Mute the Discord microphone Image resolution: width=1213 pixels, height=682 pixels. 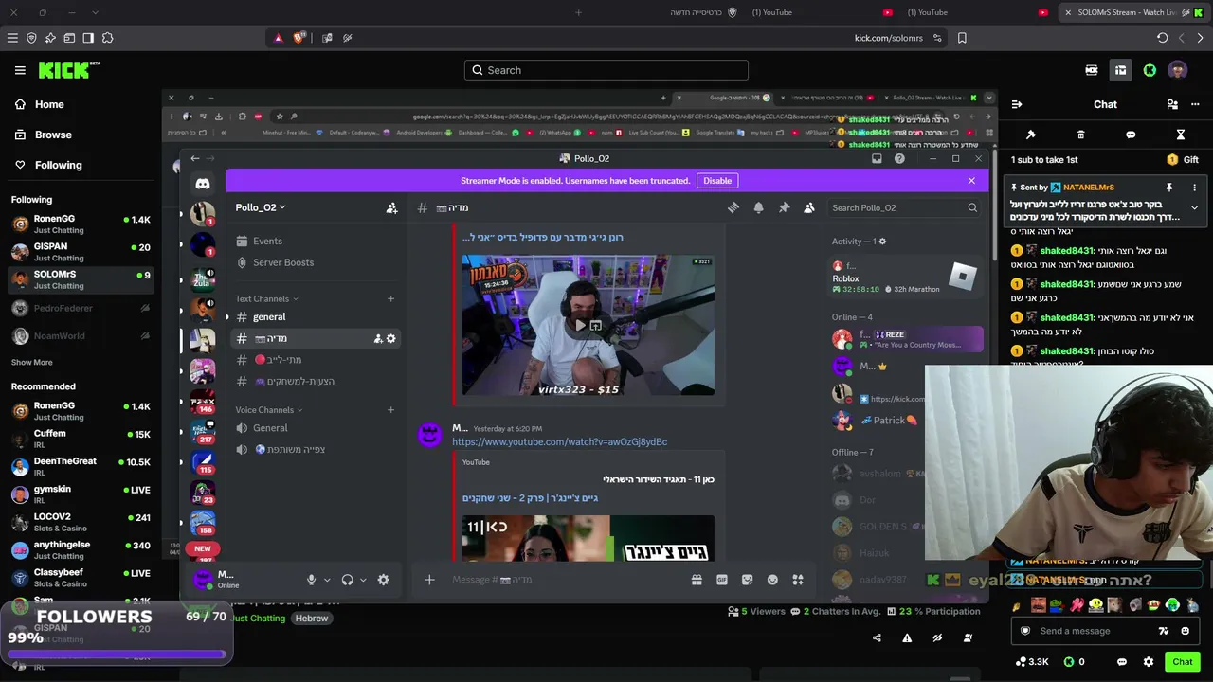(x=311, y=580)
